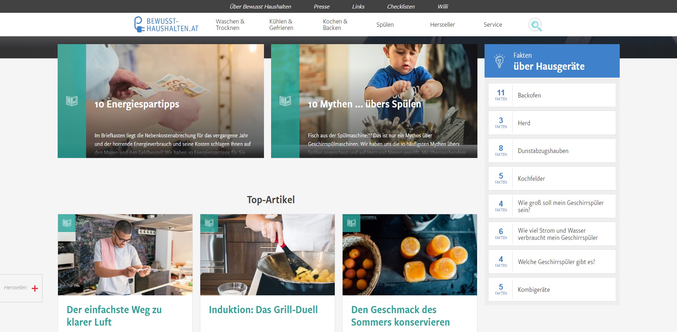This screenshot has height=332, width=677.
Task: Select Spülen in the main navigation
Action: 385,25
